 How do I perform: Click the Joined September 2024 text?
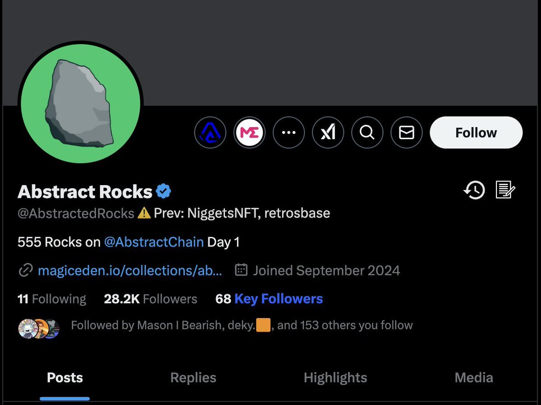click(326, 270)
